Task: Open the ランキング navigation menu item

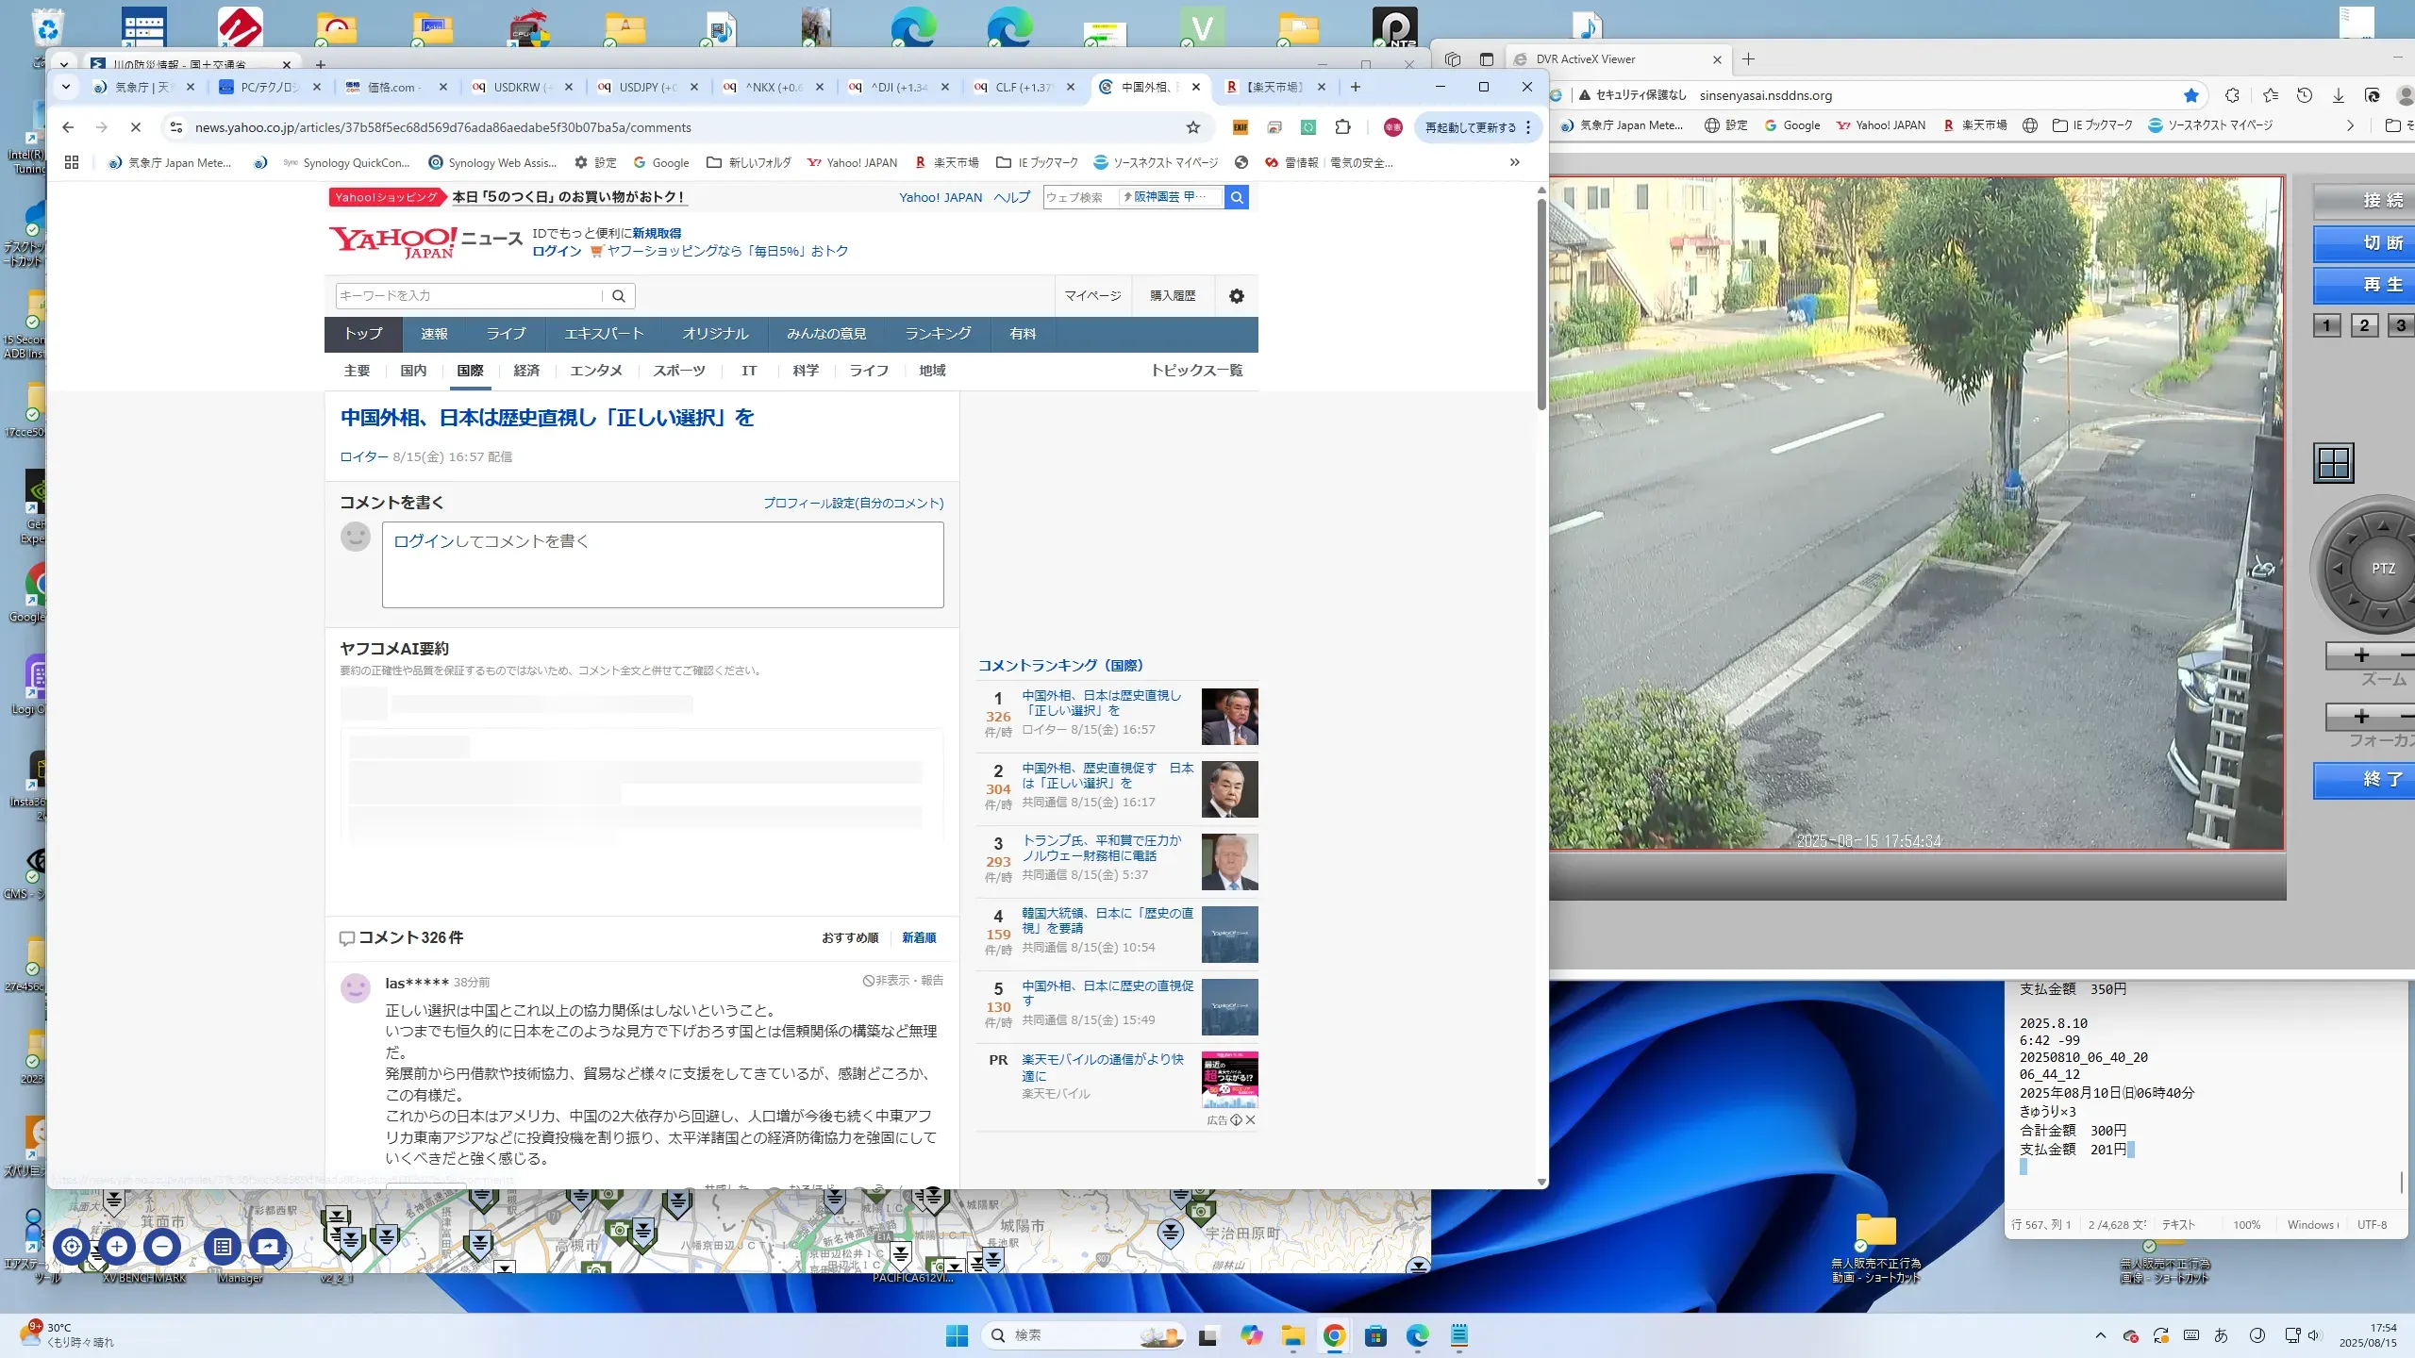Action: [938, 334]
